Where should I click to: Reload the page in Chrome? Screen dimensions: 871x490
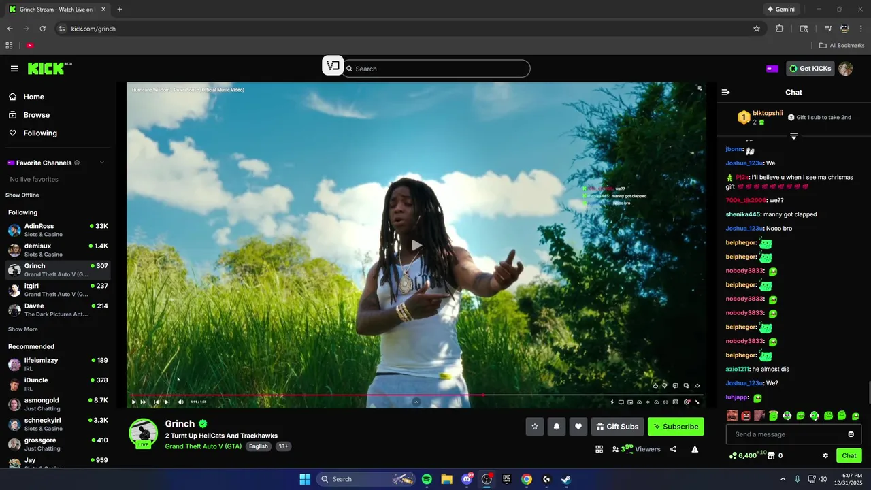(42, 29)
